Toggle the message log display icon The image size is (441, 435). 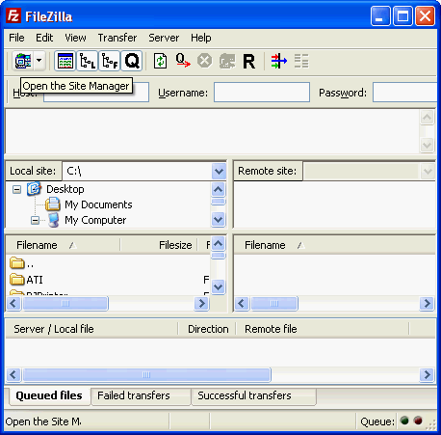pyautogui.click(x=65, y=61)
